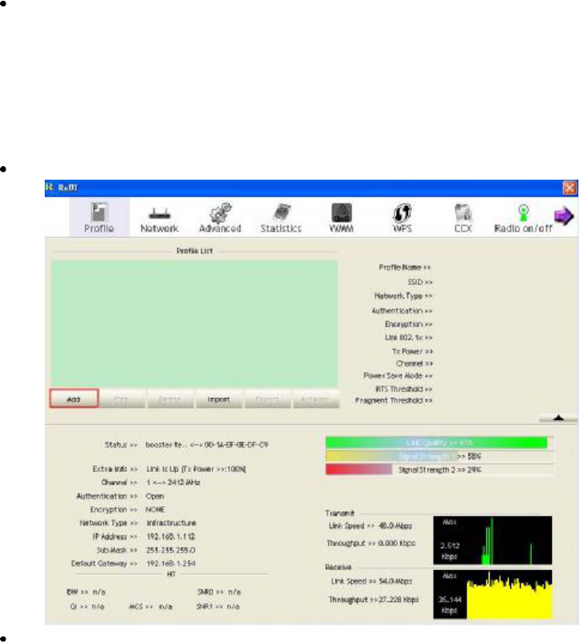Click Sub Mask value 255.255.255.0
The image size is (579, 642).
171,550
